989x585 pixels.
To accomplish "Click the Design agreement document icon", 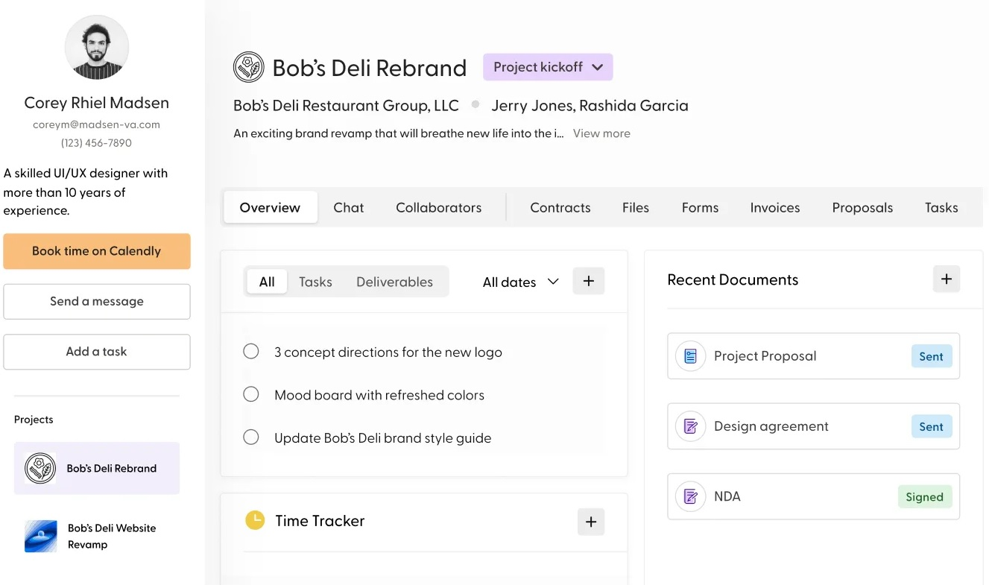I will click(x=690, y=426).
